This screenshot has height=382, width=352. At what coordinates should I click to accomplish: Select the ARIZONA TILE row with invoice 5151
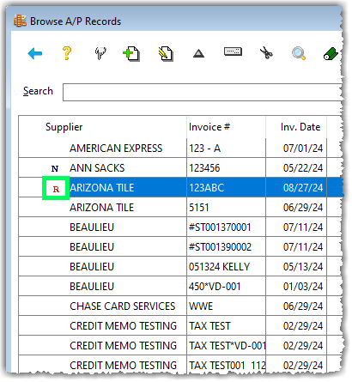181,208
